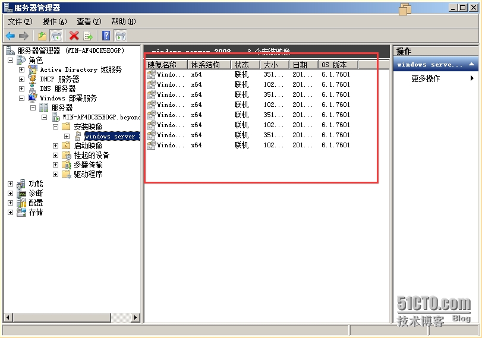Expand the DHCP 服务器 node
The height and width of the screenshot is (338, 482).
tap(22, 79)
